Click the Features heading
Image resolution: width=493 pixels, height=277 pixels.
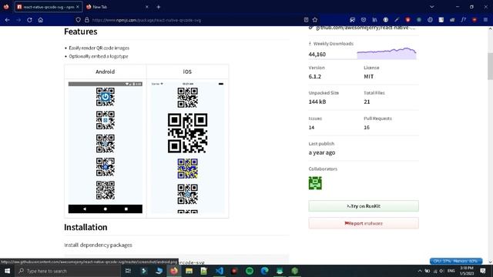click(x=80, y=32)
